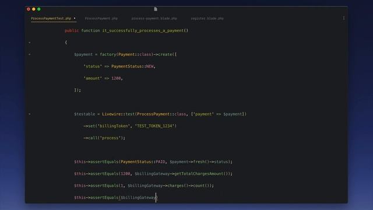The width and height of the screenshot is (373, 210).
Task: Click the ->call('process'); line
Action: (x=104, y=138)
